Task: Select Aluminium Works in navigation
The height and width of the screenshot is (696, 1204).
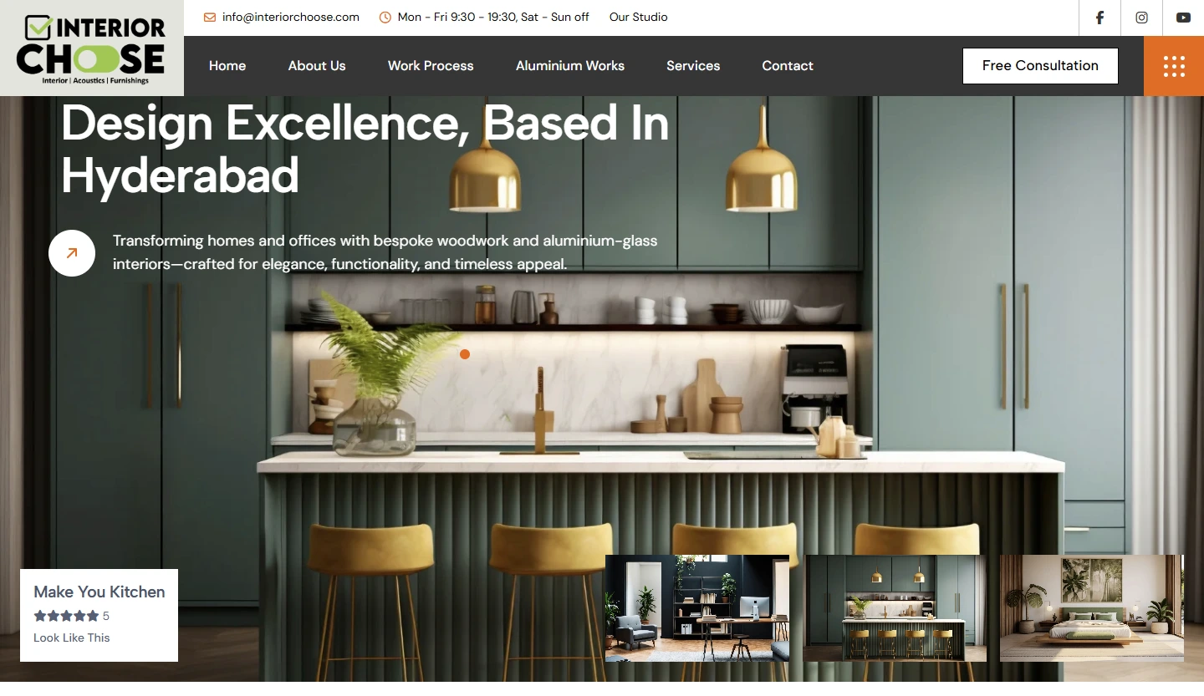Action: pyautogui.click(x=570, y=66)
